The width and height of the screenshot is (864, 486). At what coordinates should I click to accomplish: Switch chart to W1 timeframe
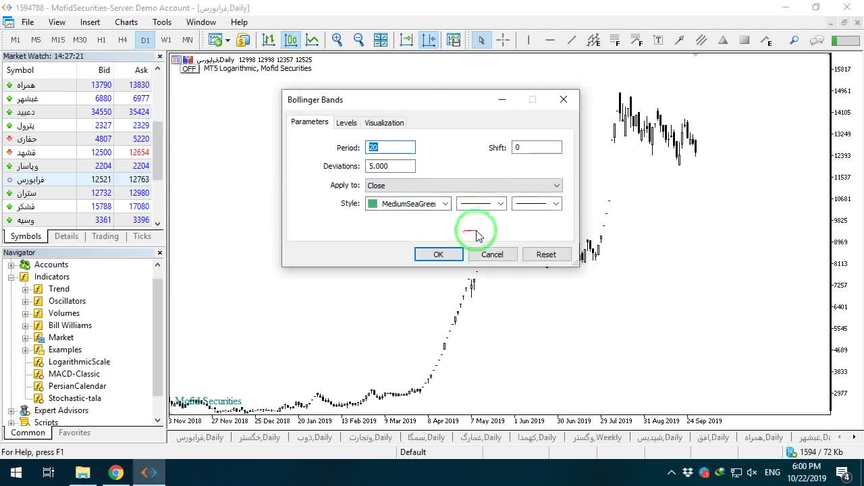(x=166, y=40)
